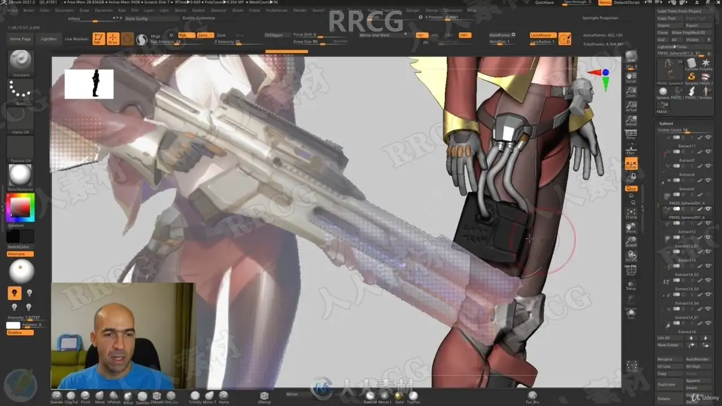
Task: Toggle the LazyMouse option
Action: pyautogui.click(x=540, y=35)
